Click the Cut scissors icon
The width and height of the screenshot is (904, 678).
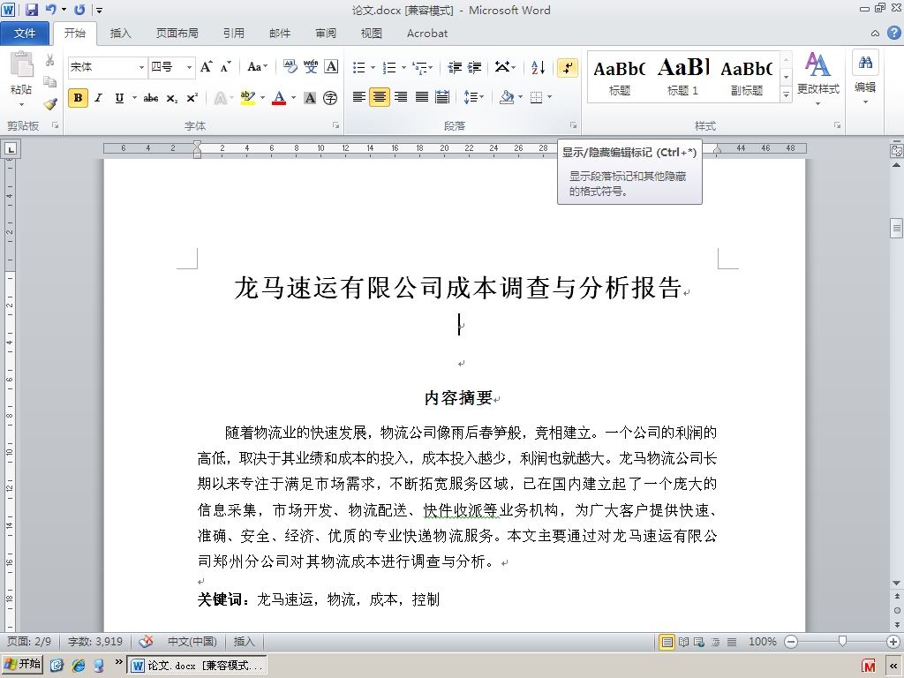50,61
